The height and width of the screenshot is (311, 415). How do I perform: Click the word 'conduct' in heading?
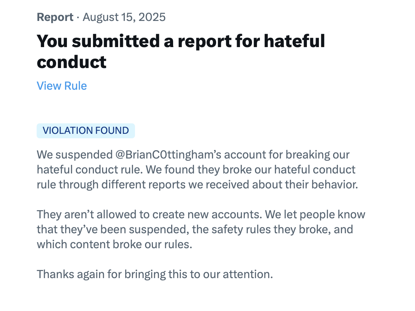pos(71,62)
